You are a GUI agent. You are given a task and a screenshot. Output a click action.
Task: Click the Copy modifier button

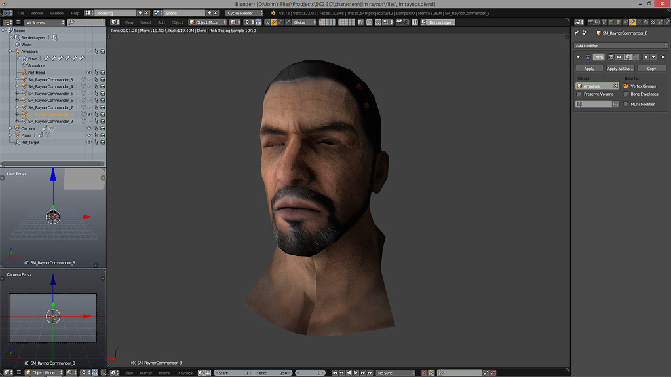click(651, 69)
